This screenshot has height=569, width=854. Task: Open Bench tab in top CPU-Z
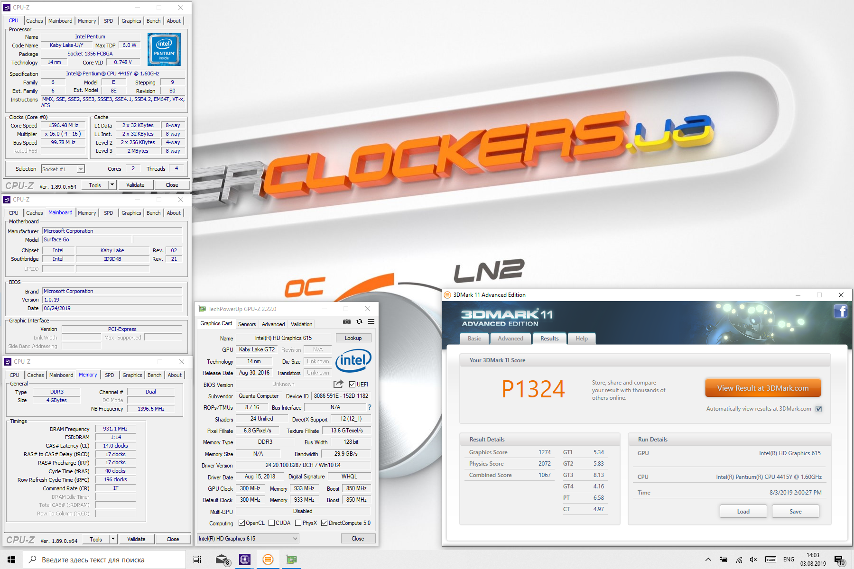point(153,21)
